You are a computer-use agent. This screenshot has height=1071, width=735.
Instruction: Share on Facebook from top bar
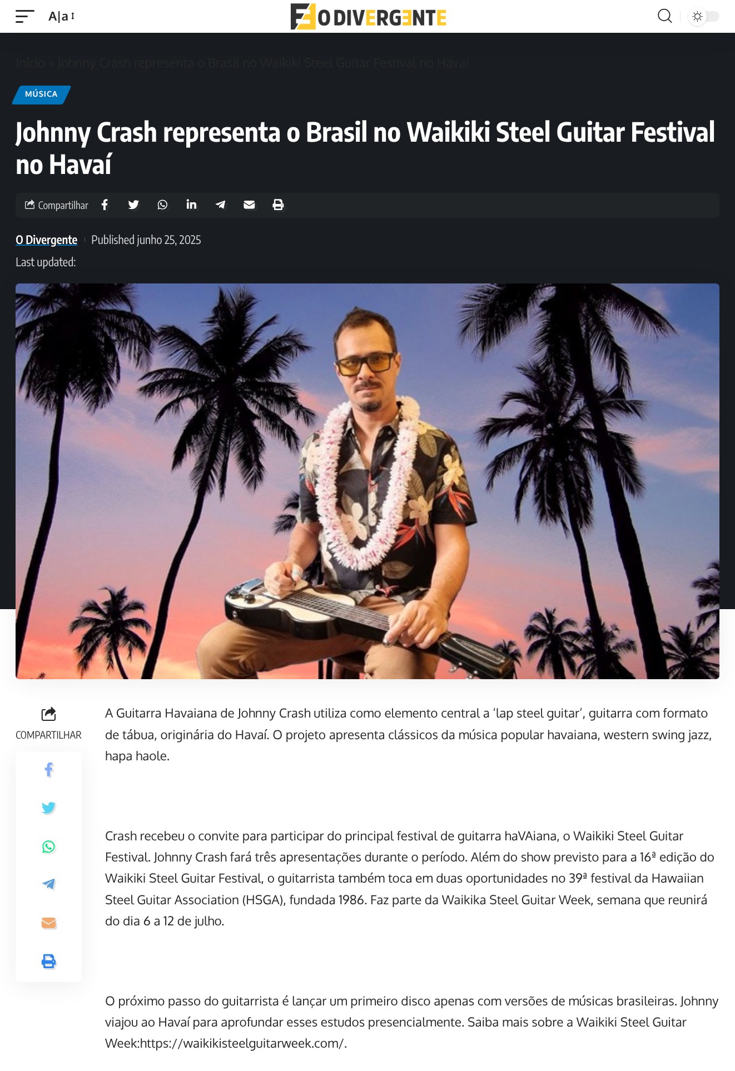105,205
